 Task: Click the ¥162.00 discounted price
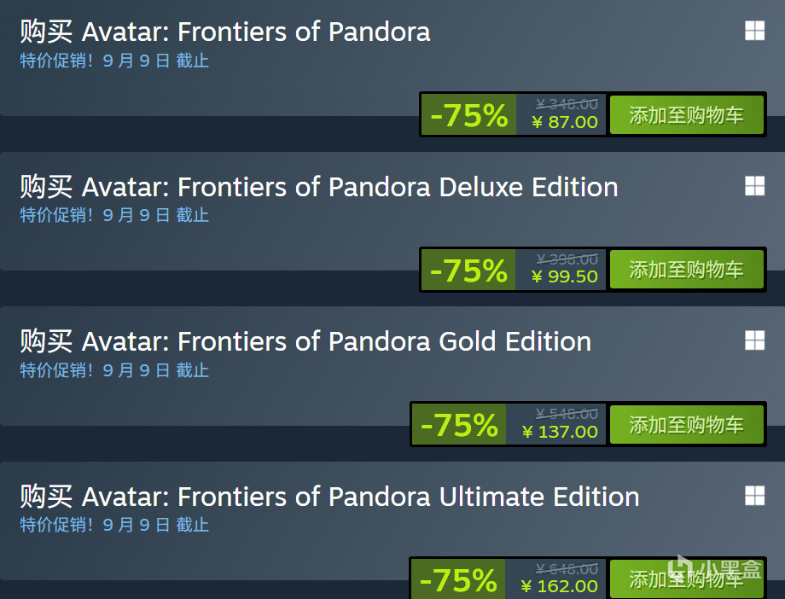559,586
